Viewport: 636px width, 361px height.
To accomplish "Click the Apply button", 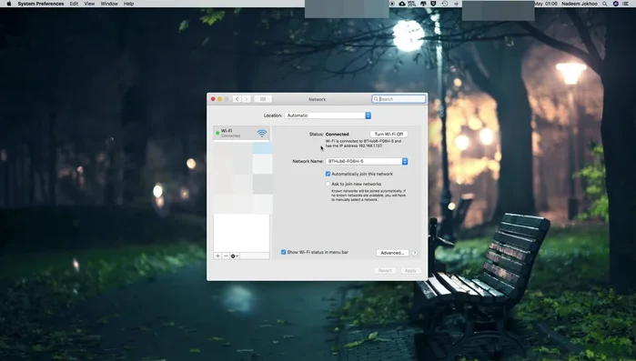I will 410,271.
